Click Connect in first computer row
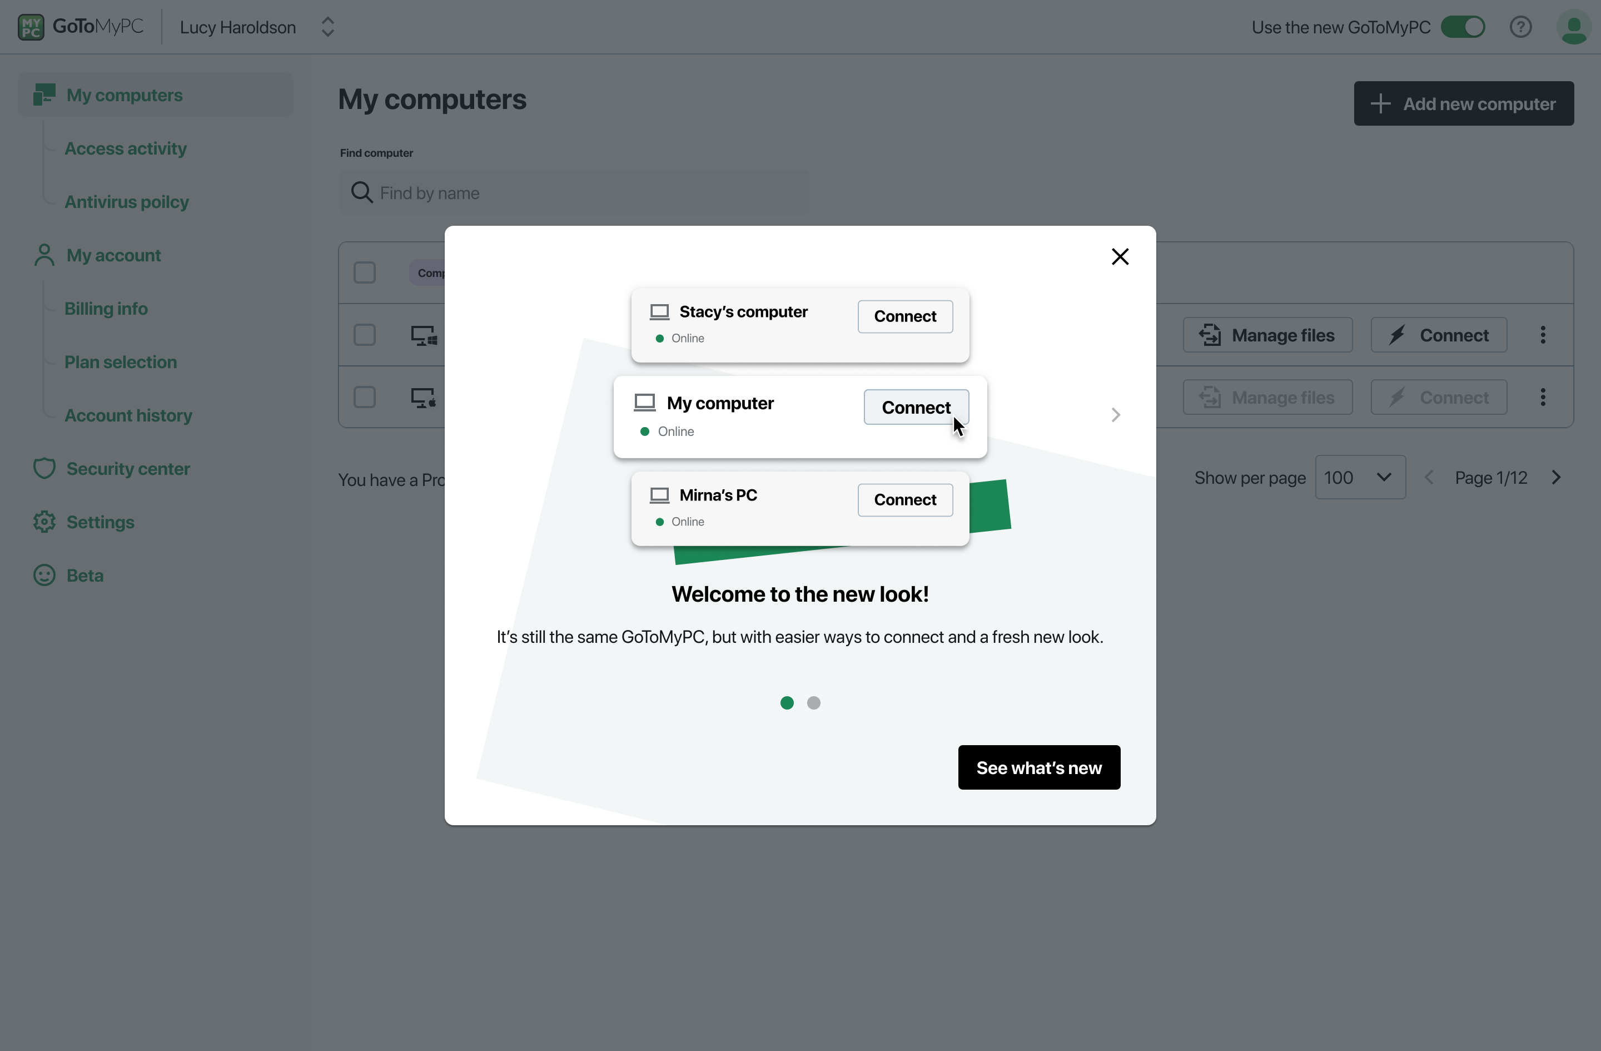This screenshot has width=1601, height=1051. point(1439,334)
